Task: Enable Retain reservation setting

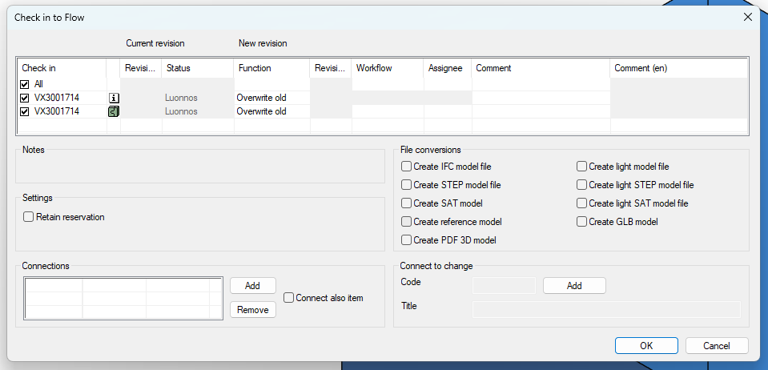Action: tap(29, 217)
